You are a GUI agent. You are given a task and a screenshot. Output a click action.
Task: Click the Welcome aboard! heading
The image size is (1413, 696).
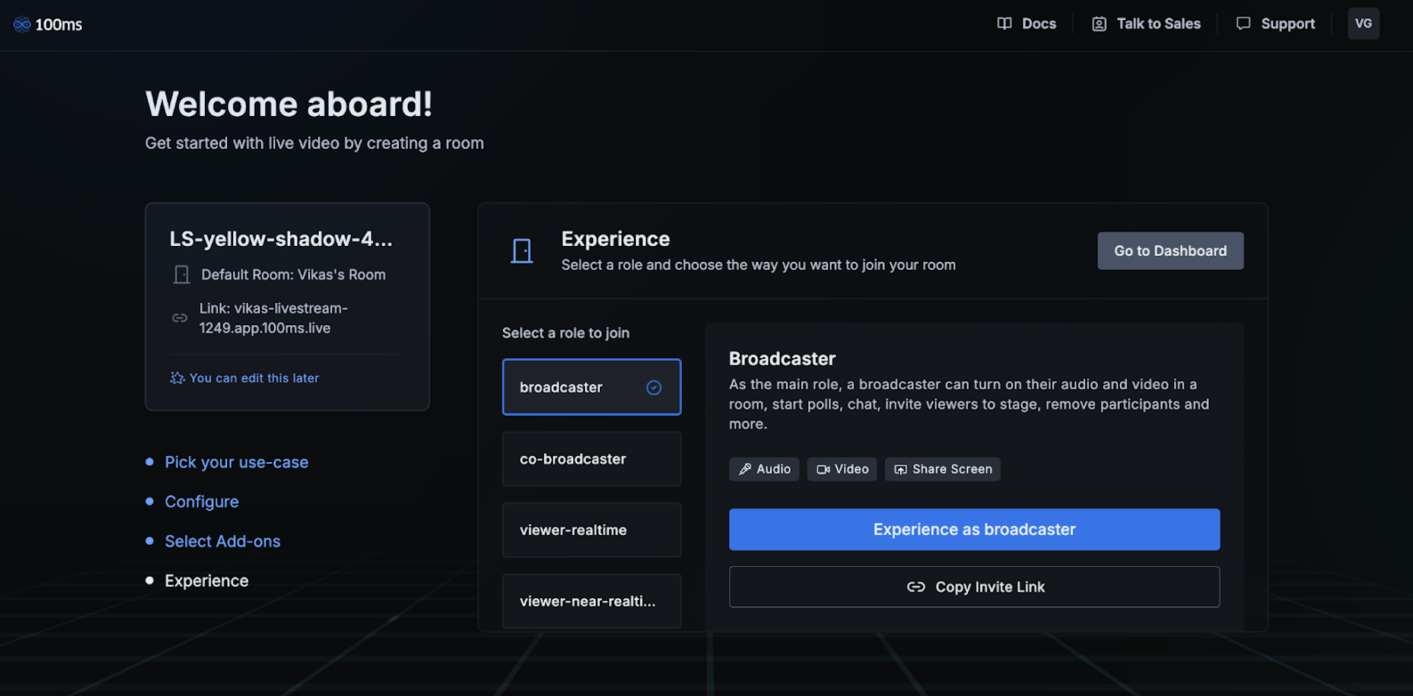click(x=289, y=104)
